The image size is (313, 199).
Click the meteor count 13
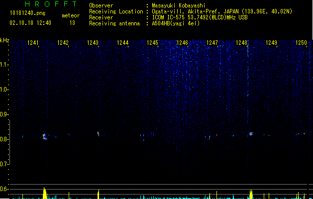[x=72, y=23]
